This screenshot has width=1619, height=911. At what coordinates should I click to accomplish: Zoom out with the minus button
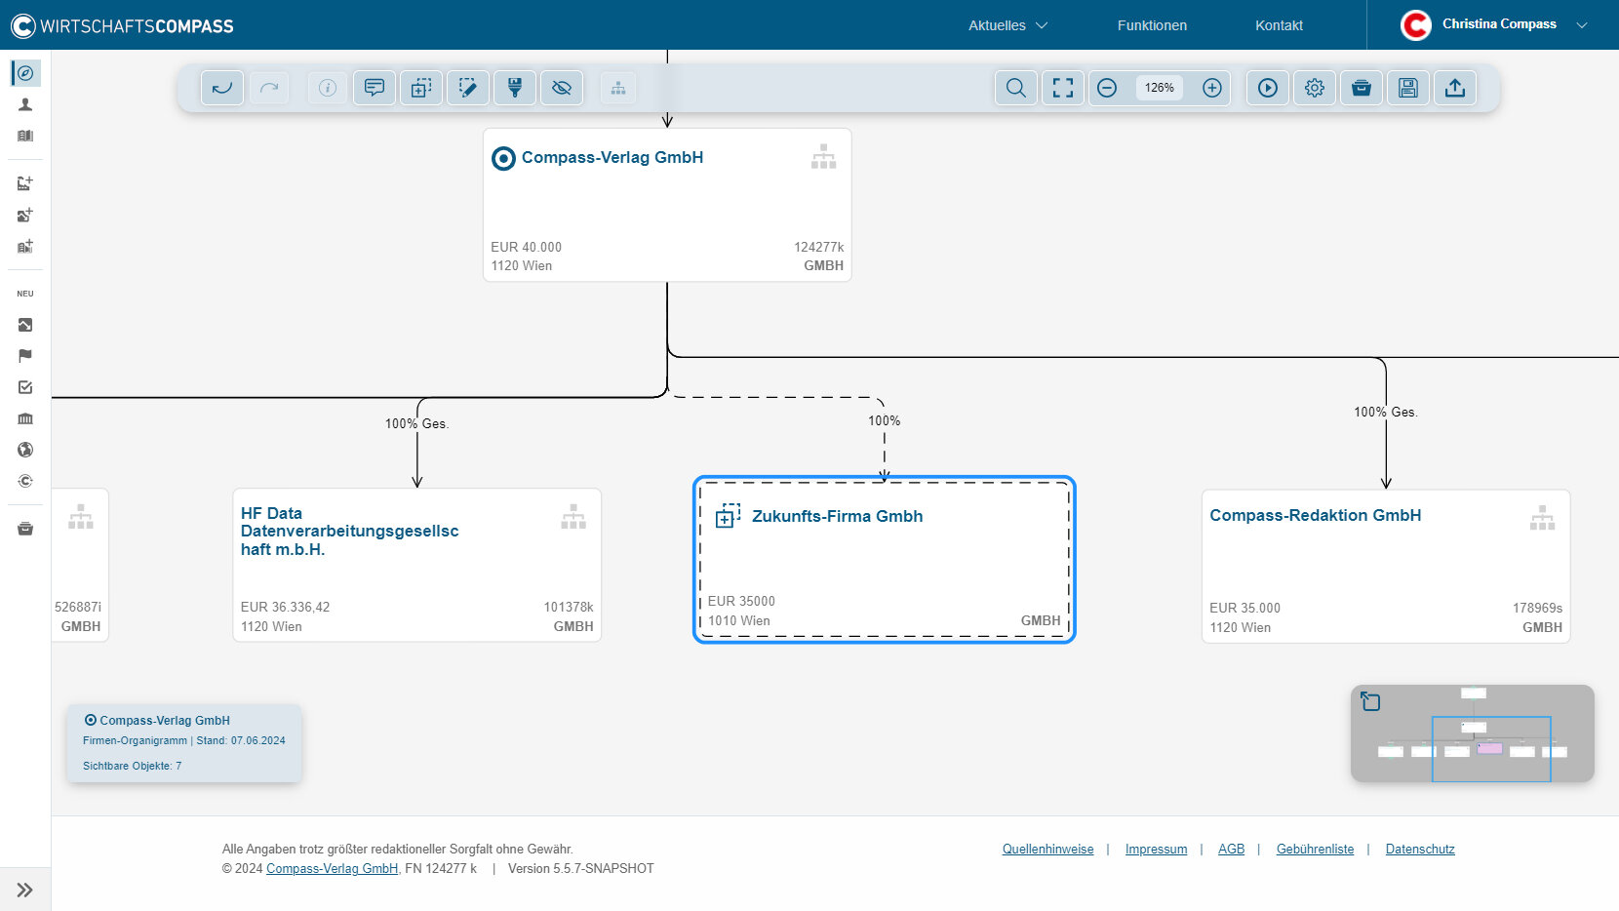tap(1107, 88)
